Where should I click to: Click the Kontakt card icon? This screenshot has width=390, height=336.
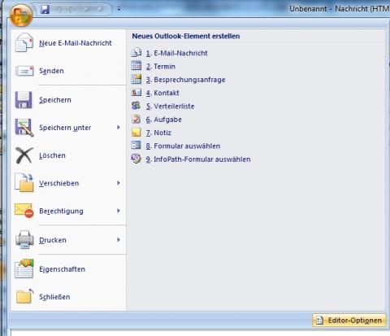coord(136,93)
